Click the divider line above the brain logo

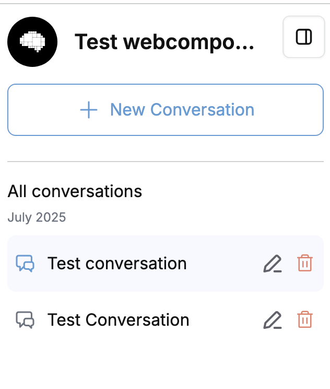(x=165, y=4)
